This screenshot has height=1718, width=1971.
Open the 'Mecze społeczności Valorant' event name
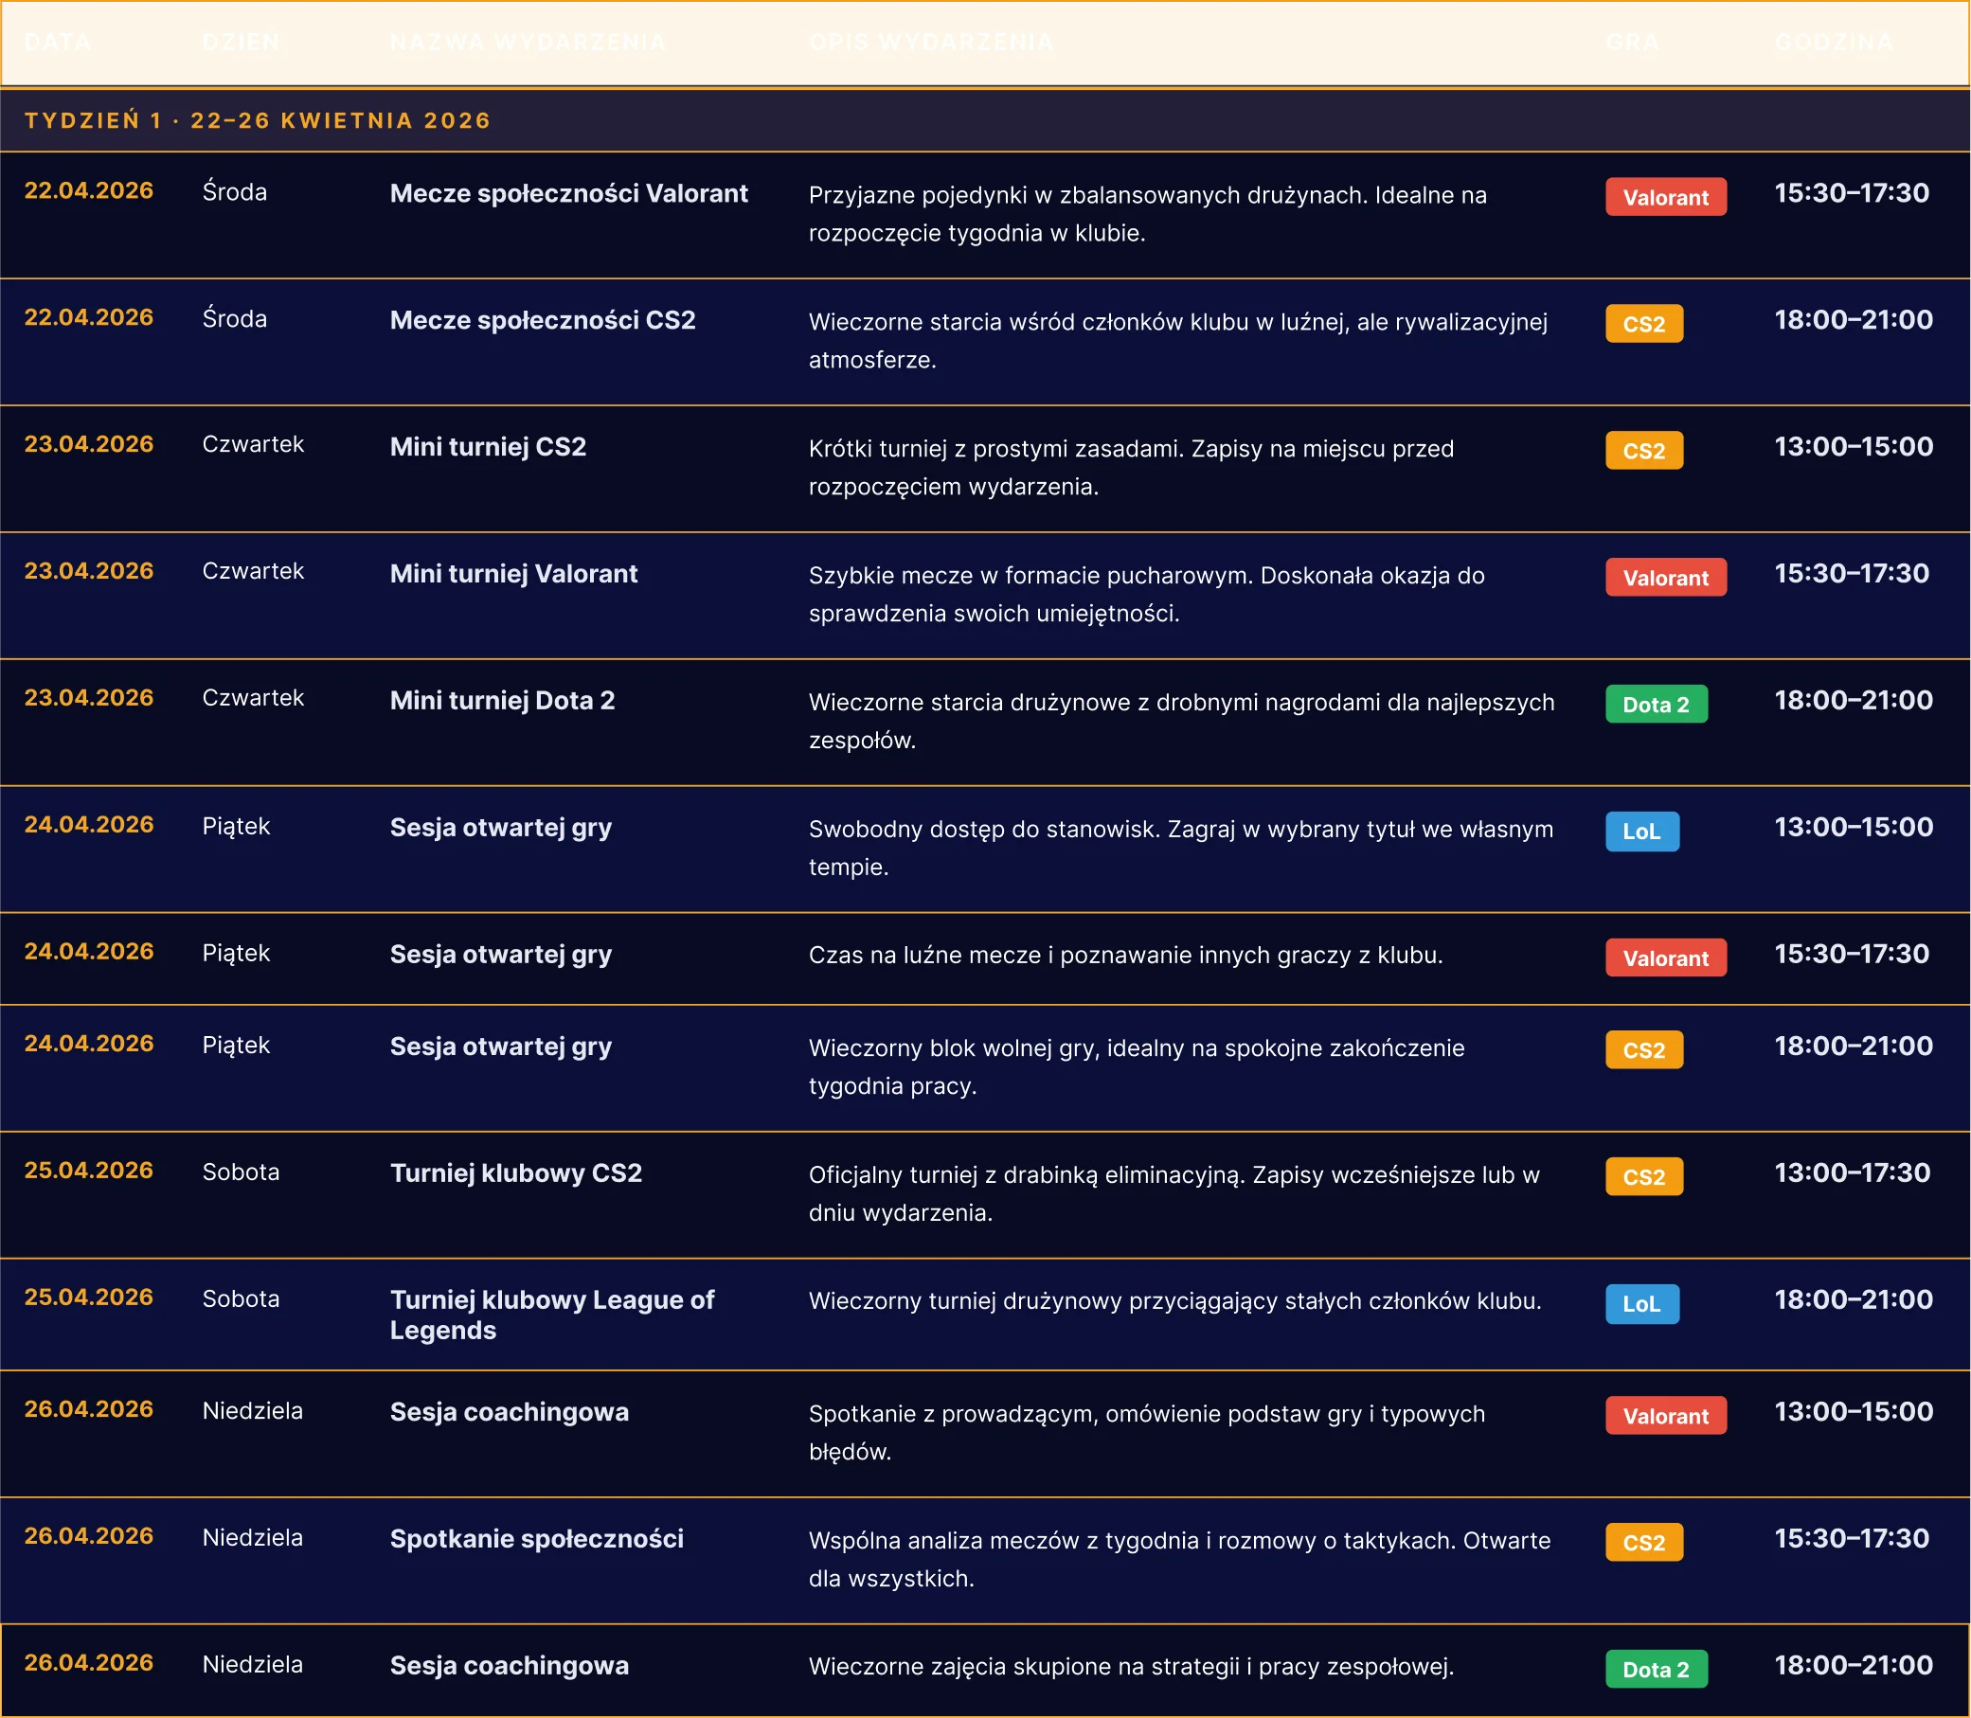click(568, 193)
